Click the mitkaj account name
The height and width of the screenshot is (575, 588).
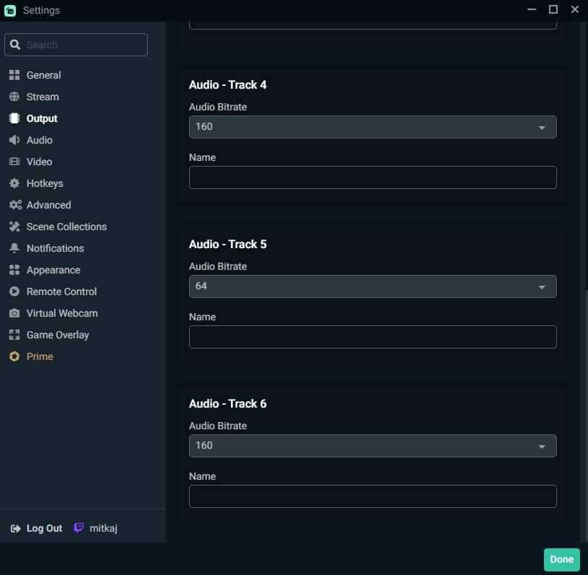[x=103, y=528]
